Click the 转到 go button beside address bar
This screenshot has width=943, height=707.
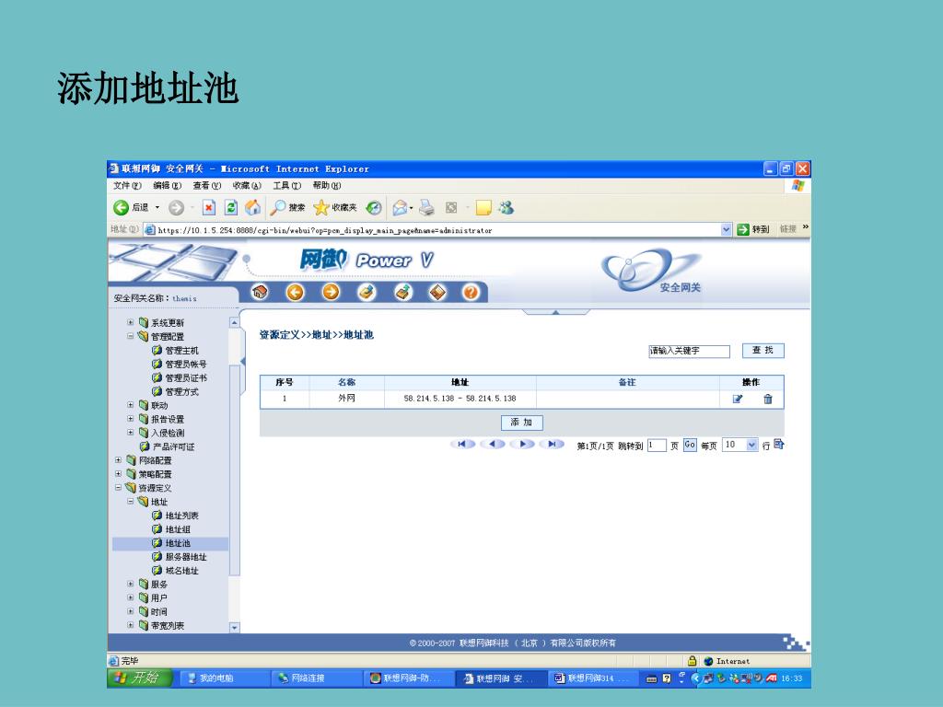point(753,229)
